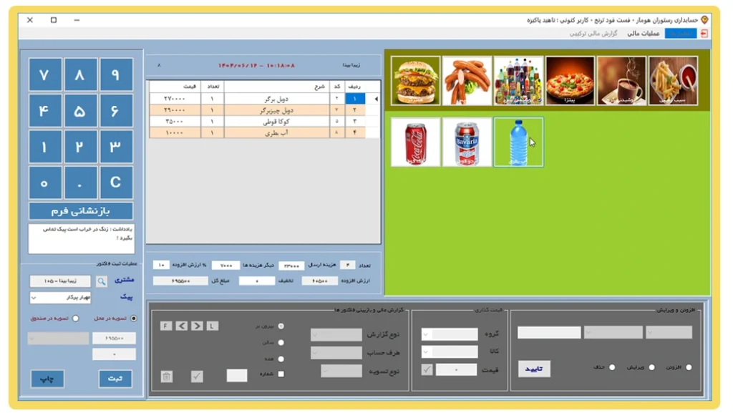Select the Bavaria can product

[467, 142]
